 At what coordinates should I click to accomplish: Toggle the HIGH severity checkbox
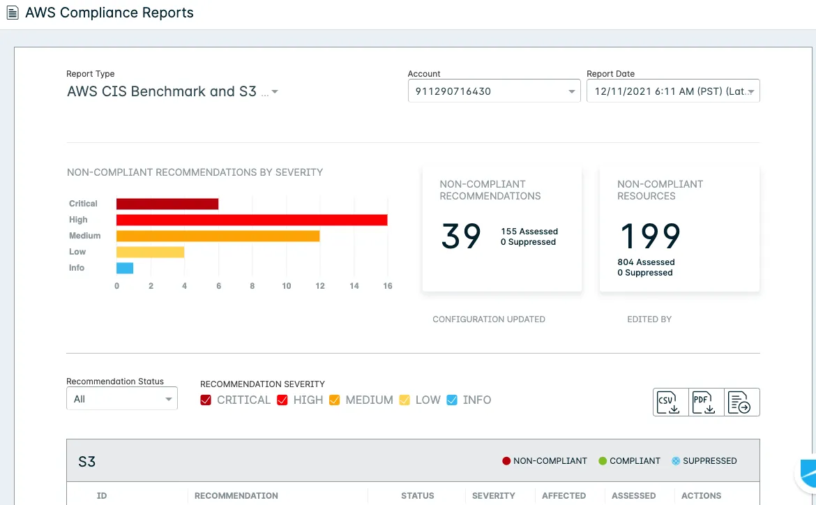pyautogui.click(x=282, y=400)
